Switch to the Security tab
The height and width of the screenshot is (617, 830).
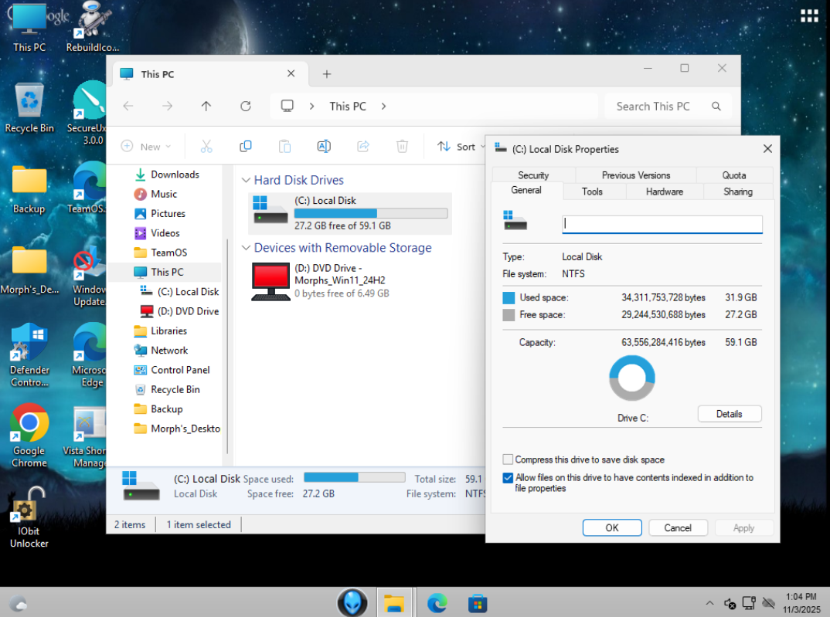(x=533, y=175)
